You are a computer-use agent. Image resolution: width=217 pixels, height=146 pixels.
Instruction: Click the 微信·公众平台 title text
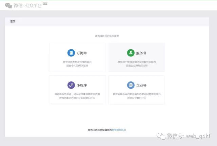tap(27, 5)
